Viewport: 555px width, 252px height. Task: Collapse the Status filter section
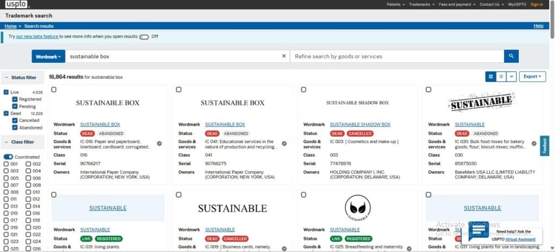(x=22, y=77)
